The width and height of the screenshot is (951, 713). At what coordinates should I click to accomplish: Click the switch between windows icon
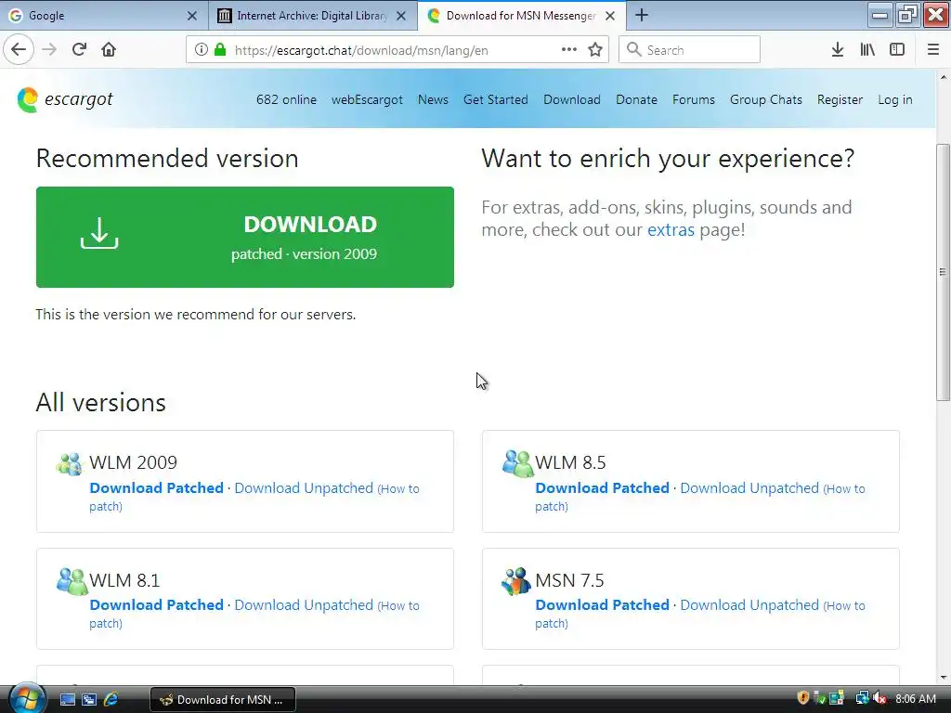89,699
